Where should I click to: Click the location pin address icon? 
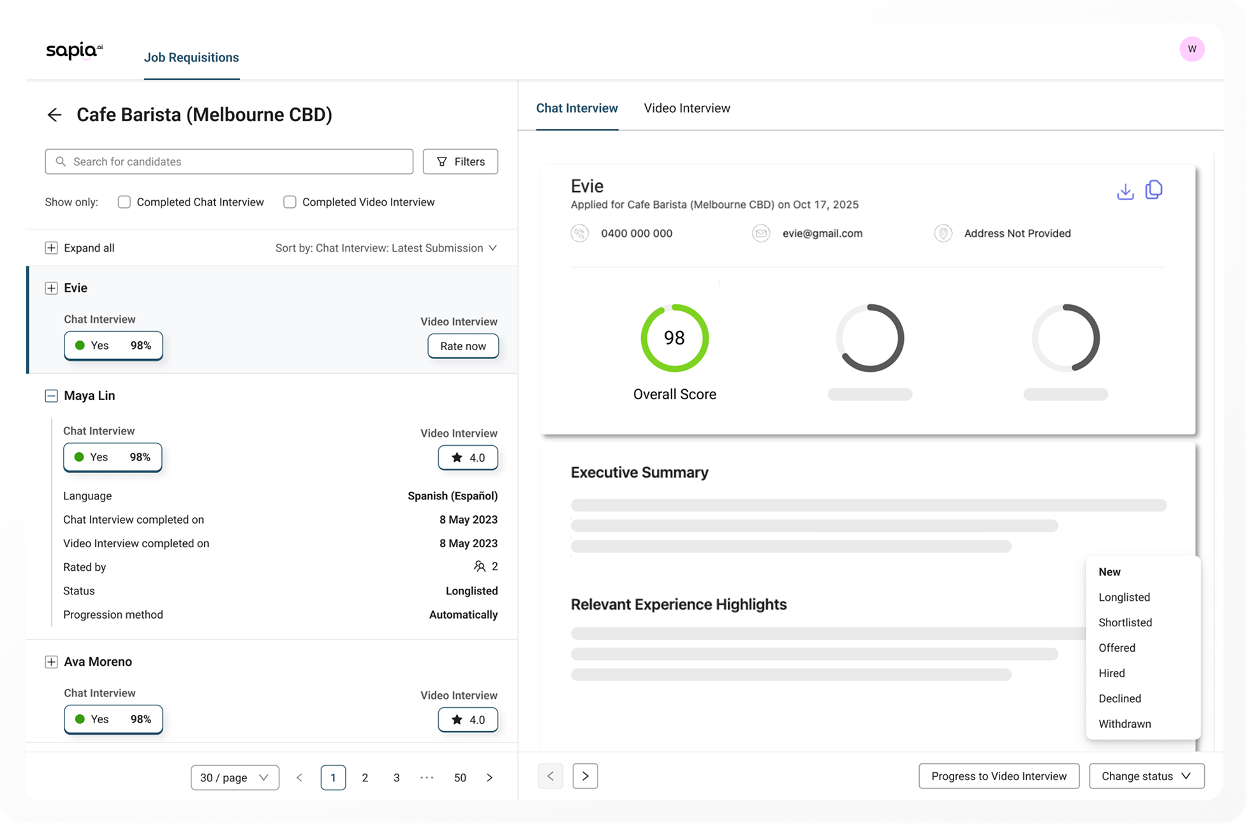tap(943, 233)
